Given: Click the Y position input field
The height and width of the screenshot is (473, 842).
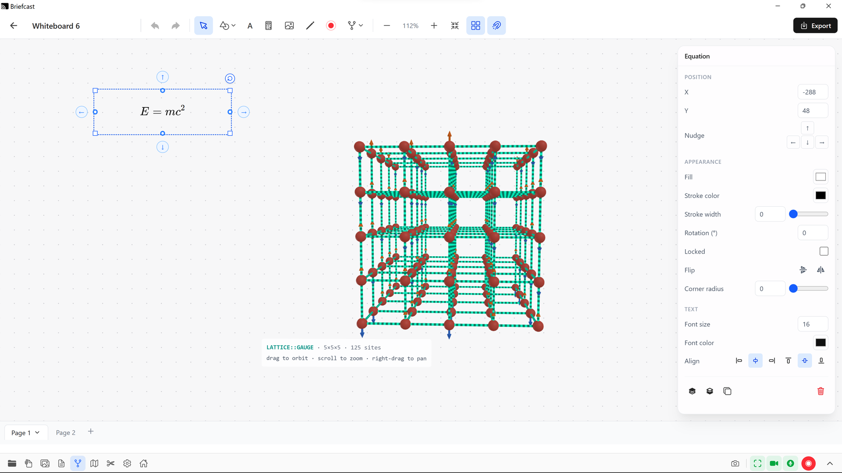Looking at the screenshot, I should 813,111.
